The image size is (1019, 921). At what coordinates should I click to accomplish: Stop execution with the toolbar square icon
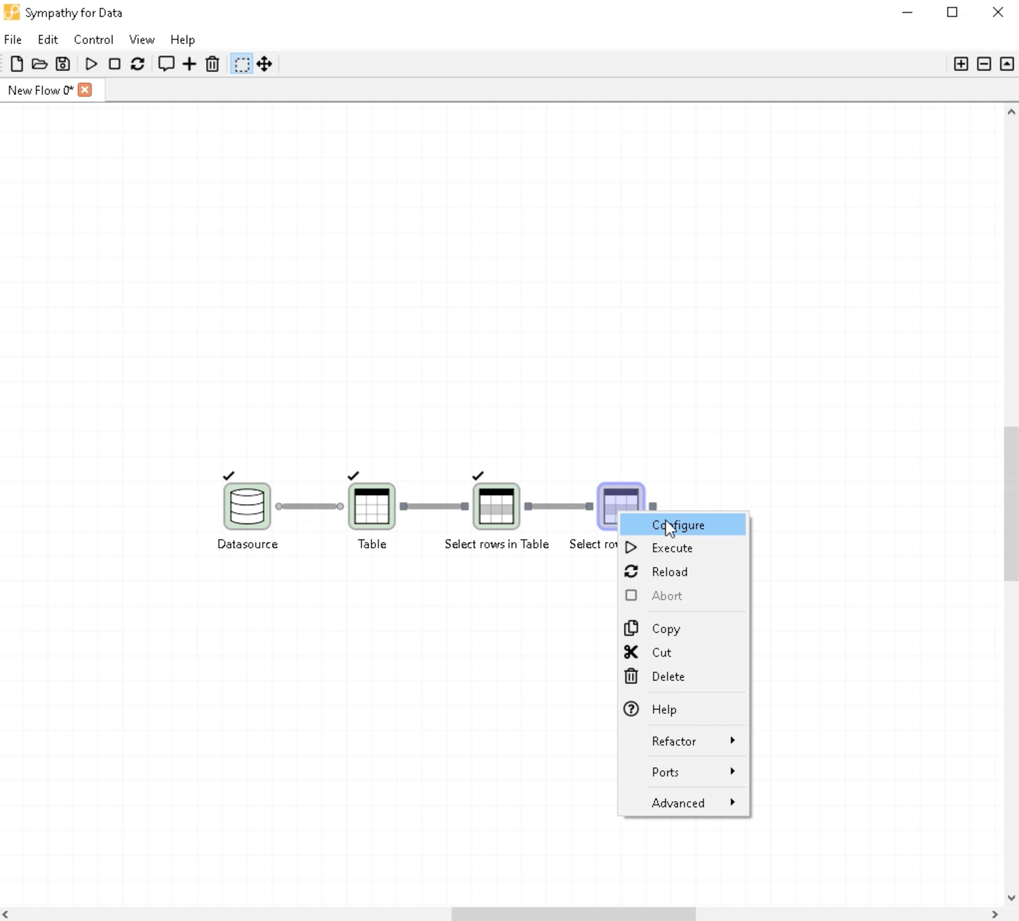click(x=115, y=64)
